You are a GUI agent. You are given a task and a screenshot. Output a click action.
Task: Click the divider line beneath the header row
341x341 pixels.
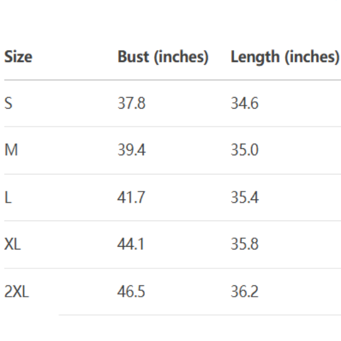(170, 80)
